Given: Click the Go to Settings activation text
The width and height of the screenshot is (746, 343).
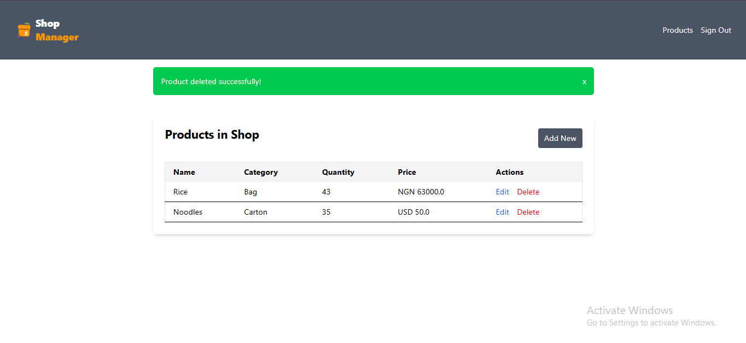Looking at the screenshot, I should [651, 322].
